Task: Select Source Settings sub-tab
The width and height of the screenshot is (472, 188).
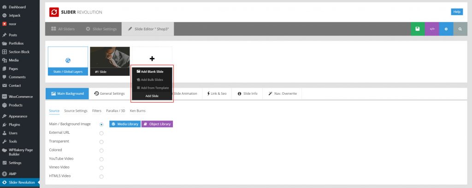Action: (x=76, y=111)
